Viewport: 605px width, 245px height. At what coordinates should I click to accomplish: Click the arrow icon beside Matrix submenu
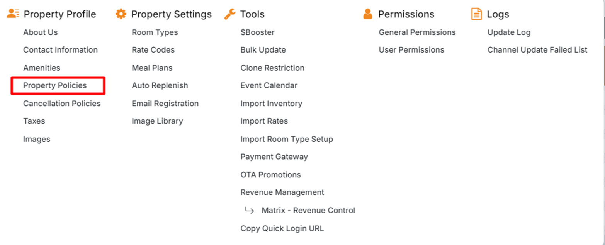(250, 211)
